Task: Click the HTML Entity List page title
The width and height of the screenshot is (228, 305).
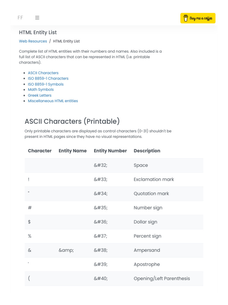Action: pyautogui.click(x=38, y=32)
